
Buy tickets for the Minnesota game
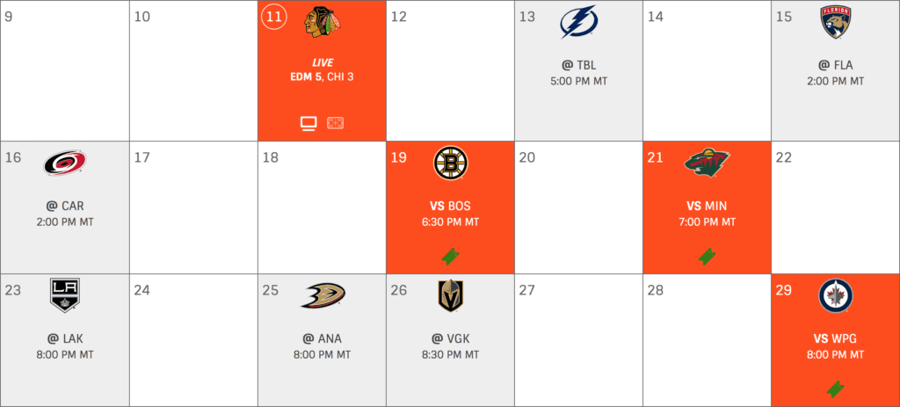click(707, 257)
